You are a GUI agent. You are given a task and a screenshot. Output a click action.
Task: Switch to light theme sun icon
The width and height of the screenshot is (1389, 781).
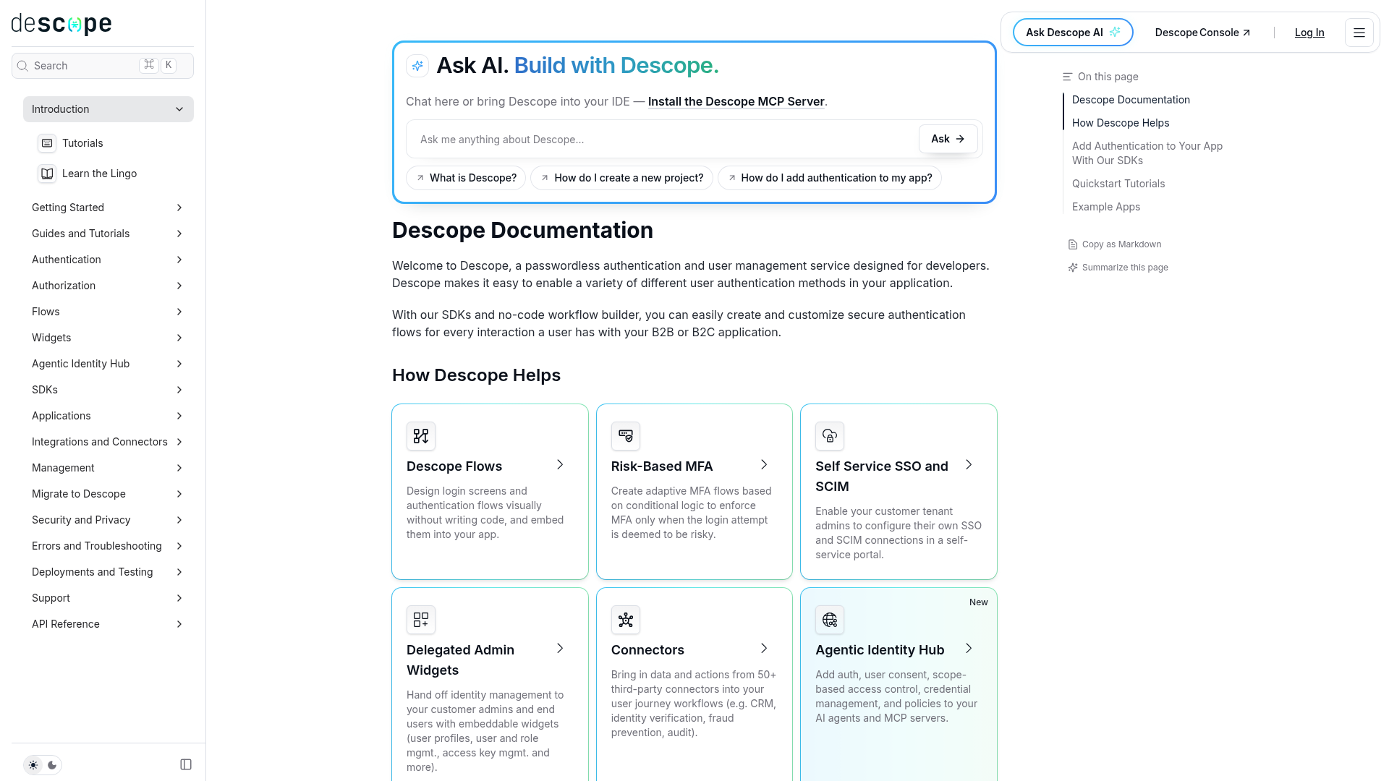click(33, 765)
